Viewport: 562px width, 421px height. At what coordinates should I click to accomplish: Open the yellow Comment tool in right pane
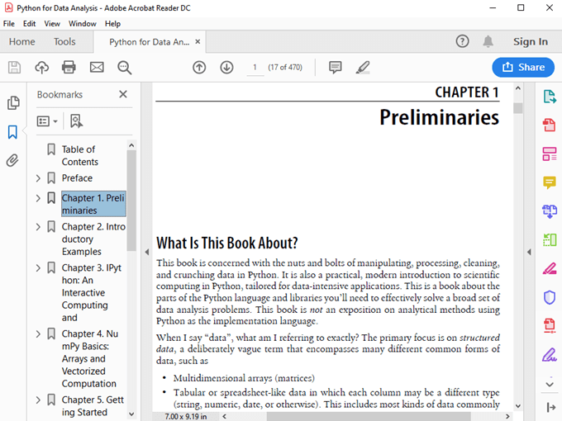click(550, 182)
